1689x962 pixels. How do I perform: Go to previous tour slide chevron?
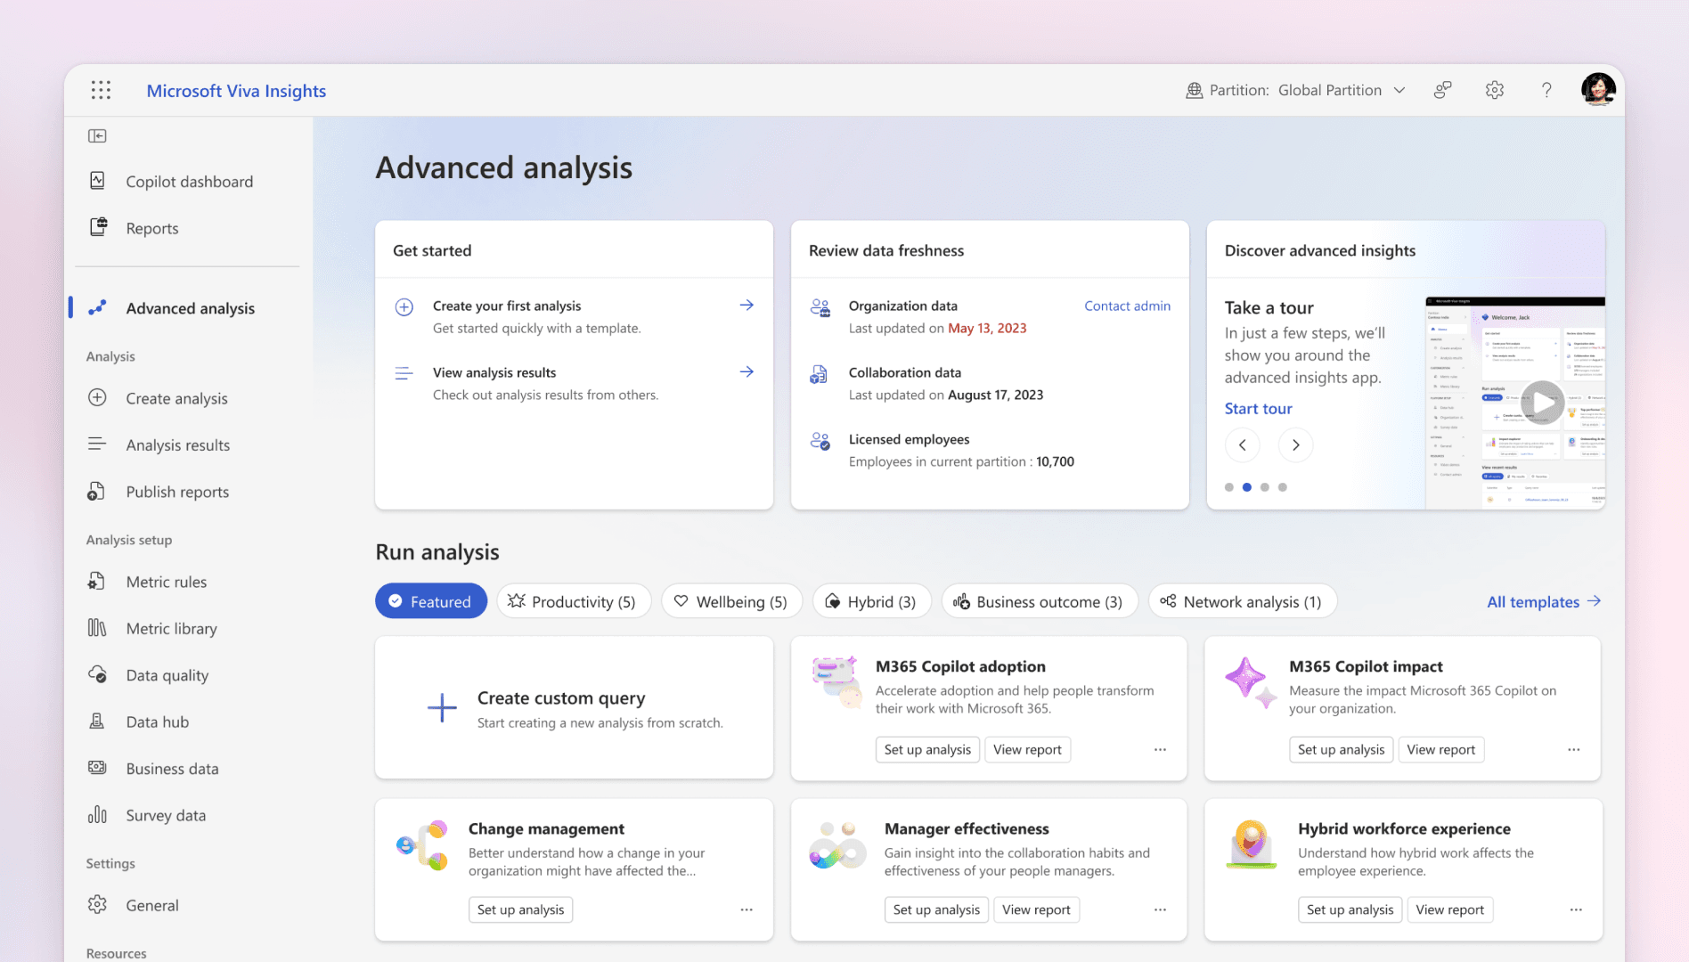coord(1243,444)
